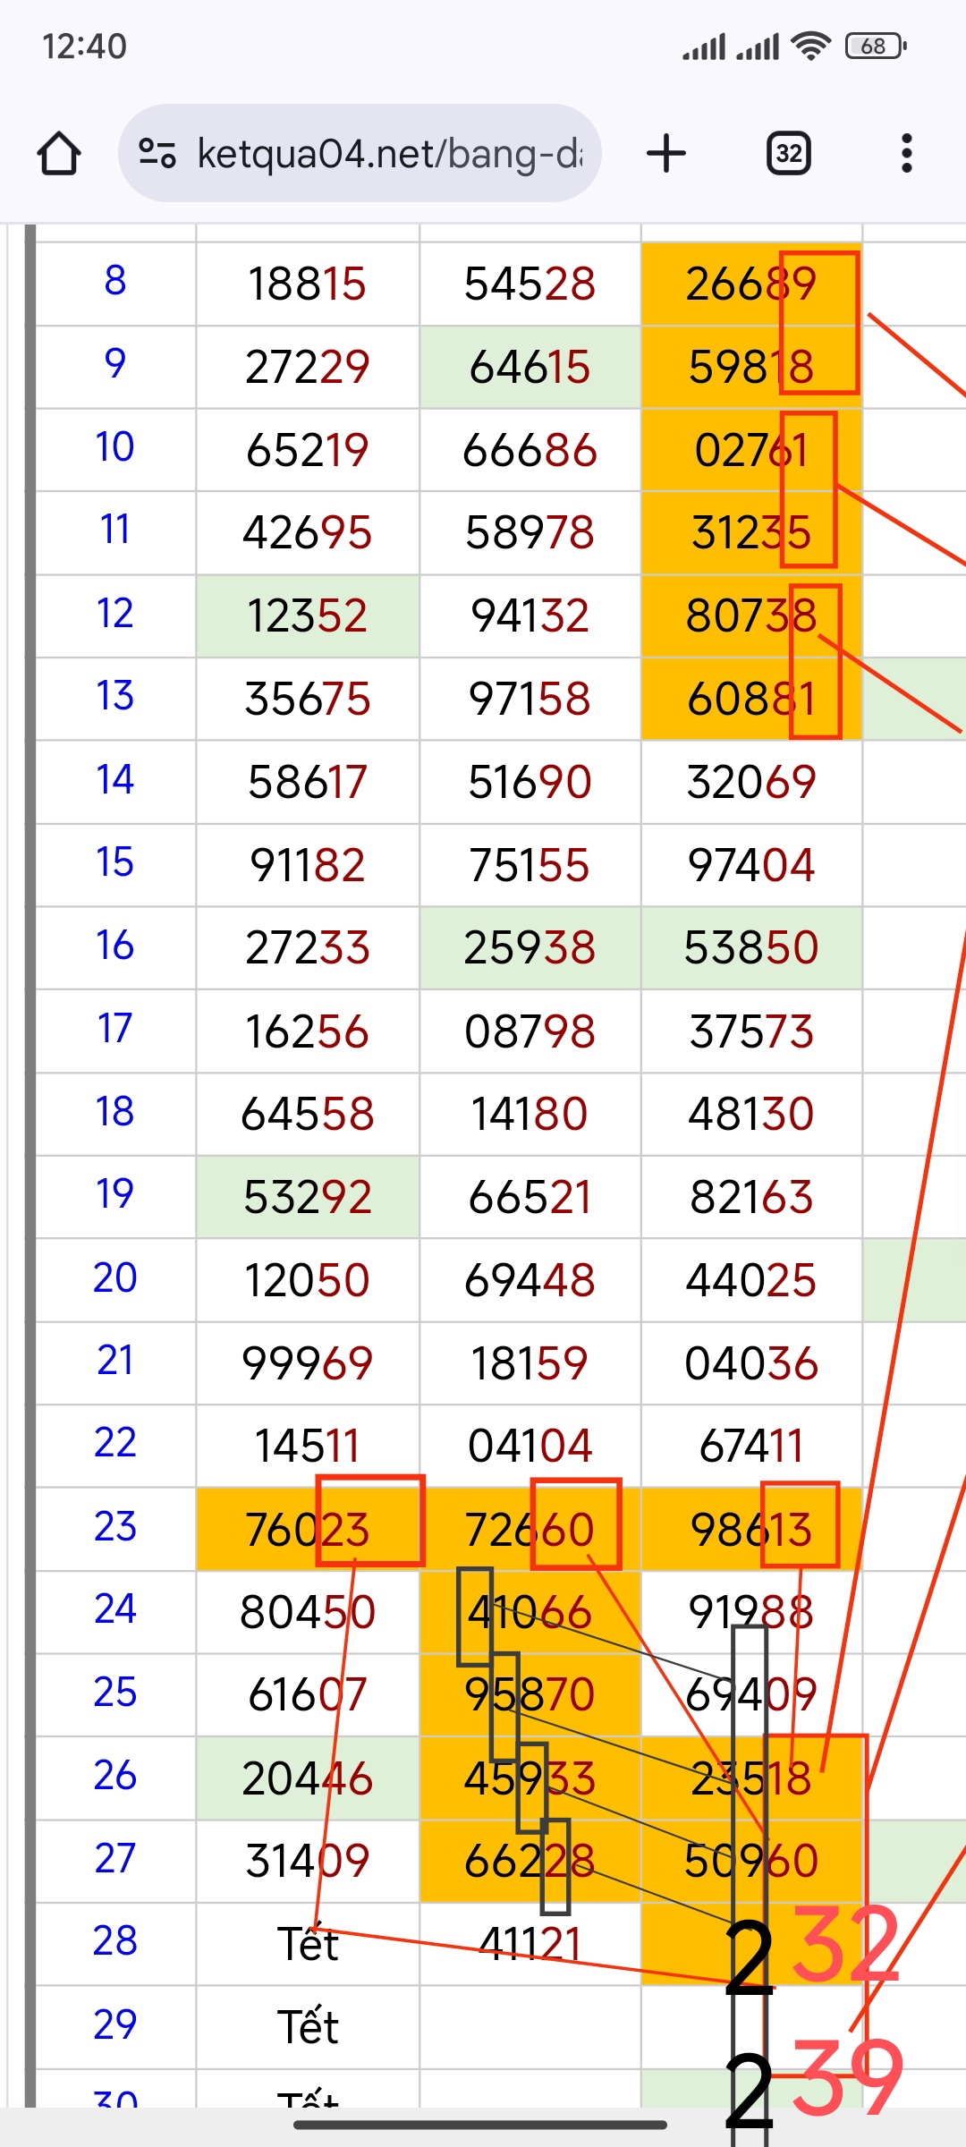Select cell 51690 in the table
This screenshot has height=2147, width=966.
(x=530, y=783)
